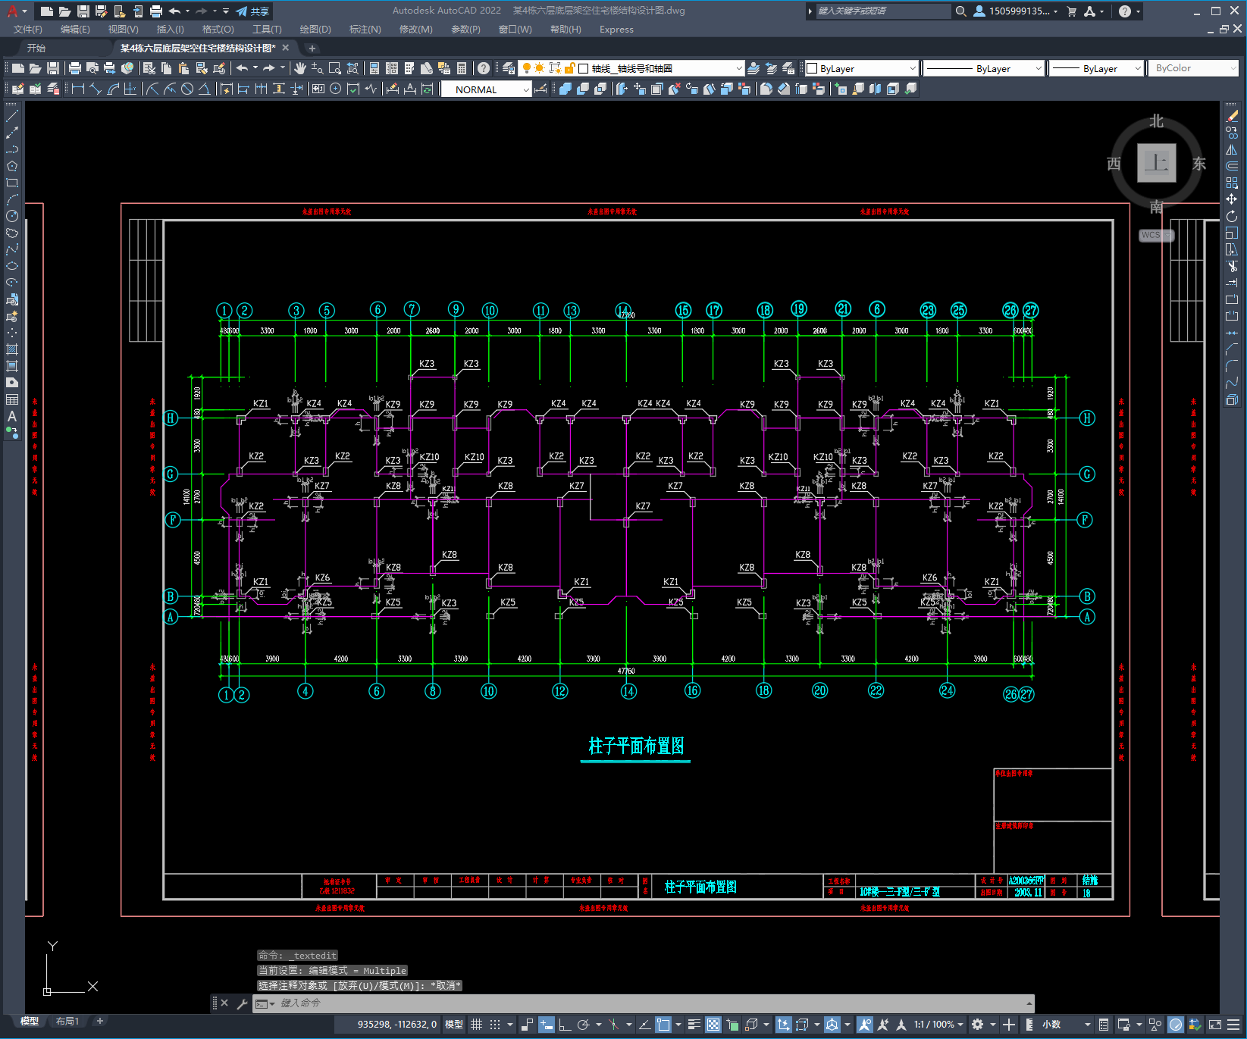Click the ViewCube 上 top face

[1157, 163]
